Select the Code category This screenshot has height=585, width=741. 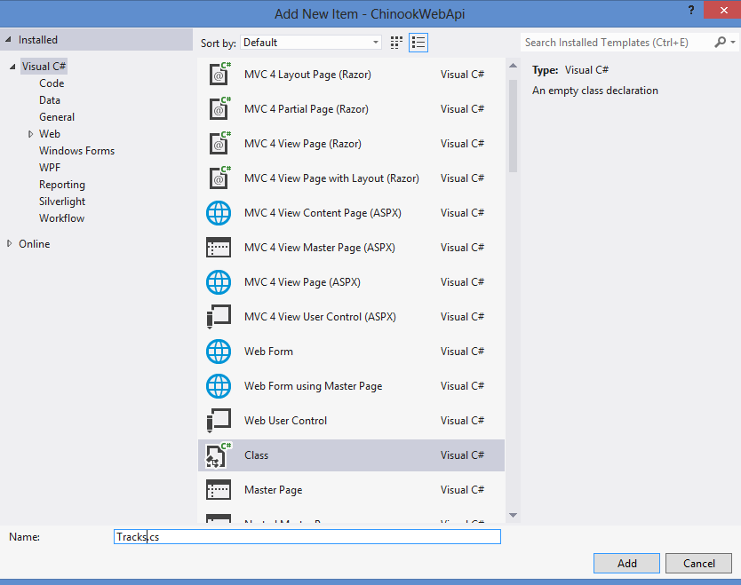(x=52, y=83)
